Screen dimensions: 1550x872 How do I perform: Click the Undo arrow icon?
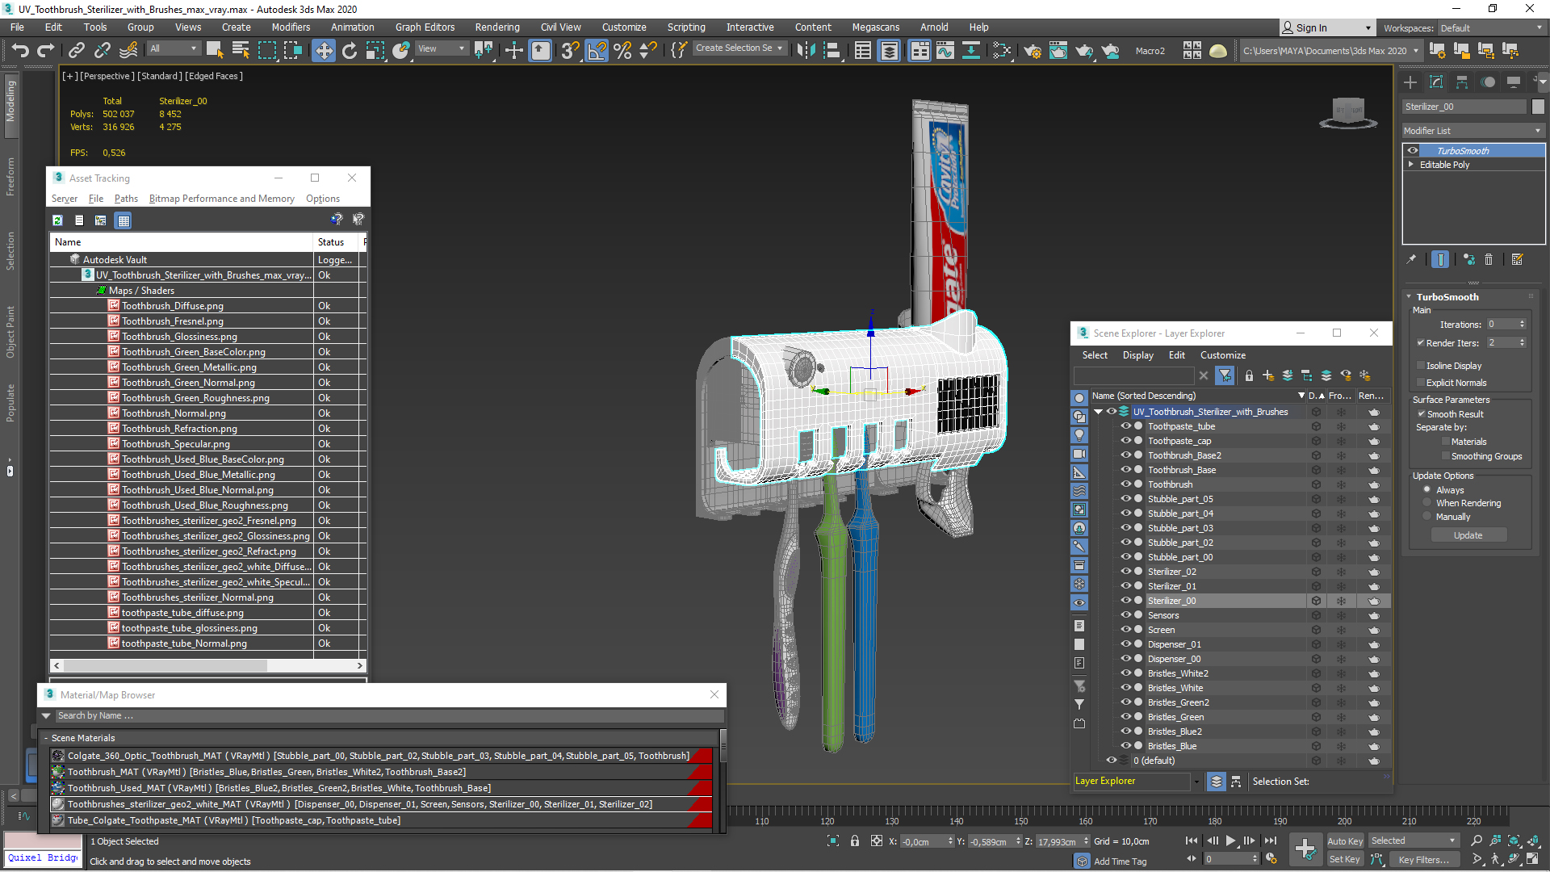(x=20, y=51)
